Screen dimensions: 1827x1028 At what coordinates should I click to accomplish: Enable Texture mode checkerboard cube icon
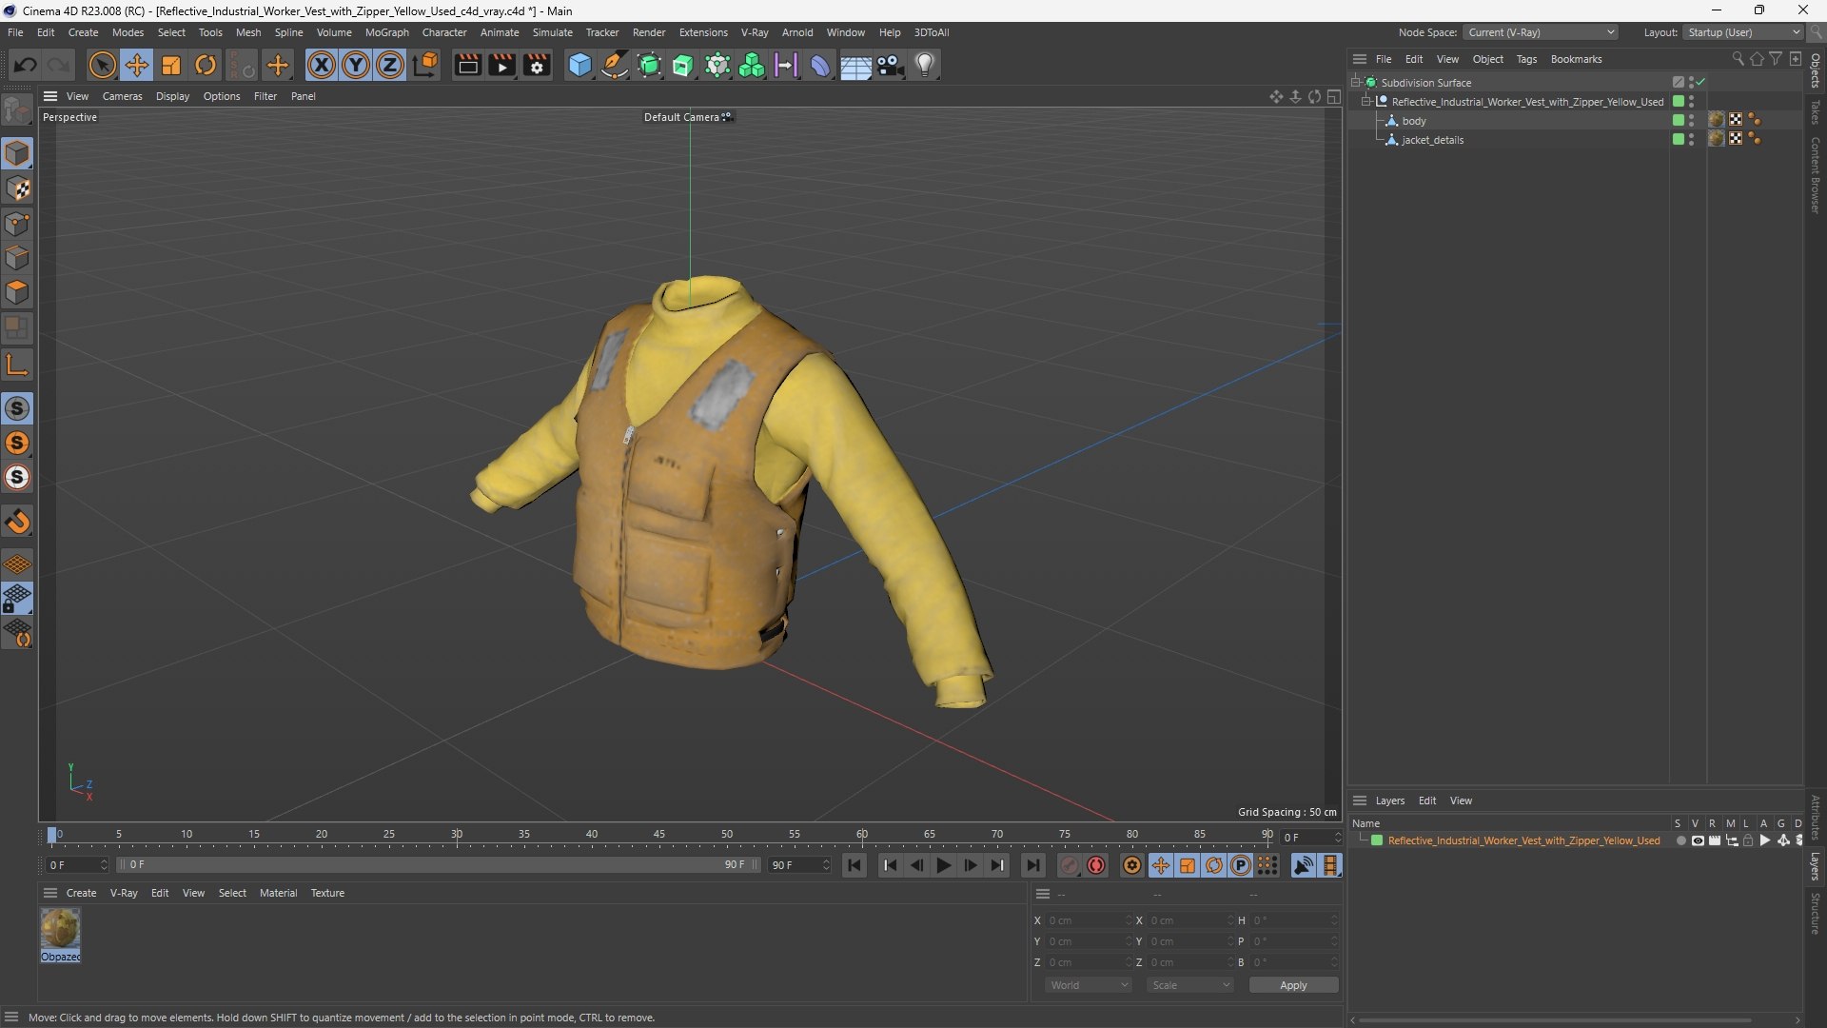click(17, 188)
